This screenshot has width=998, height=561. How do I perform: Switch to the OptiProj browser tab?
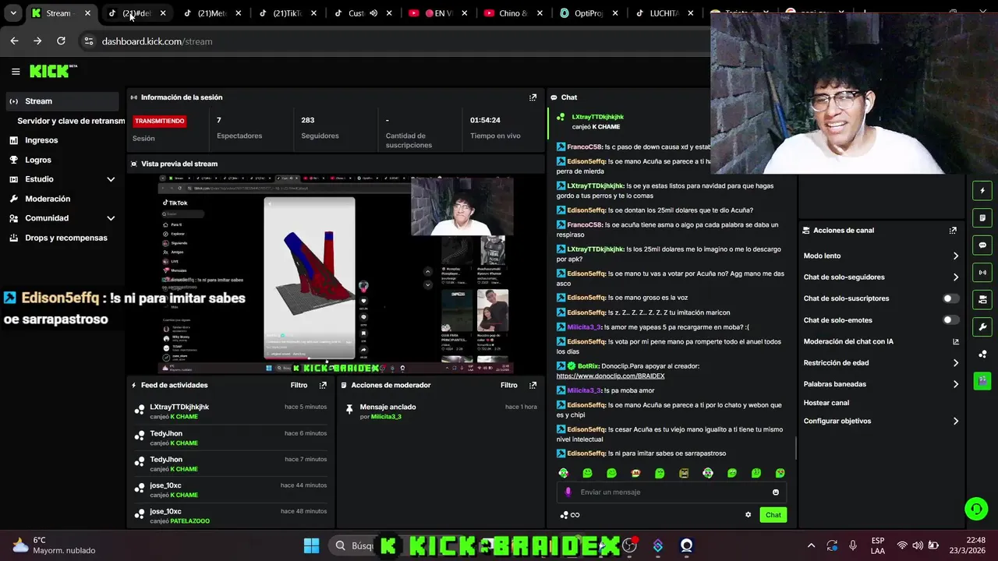tap(582, 13)
